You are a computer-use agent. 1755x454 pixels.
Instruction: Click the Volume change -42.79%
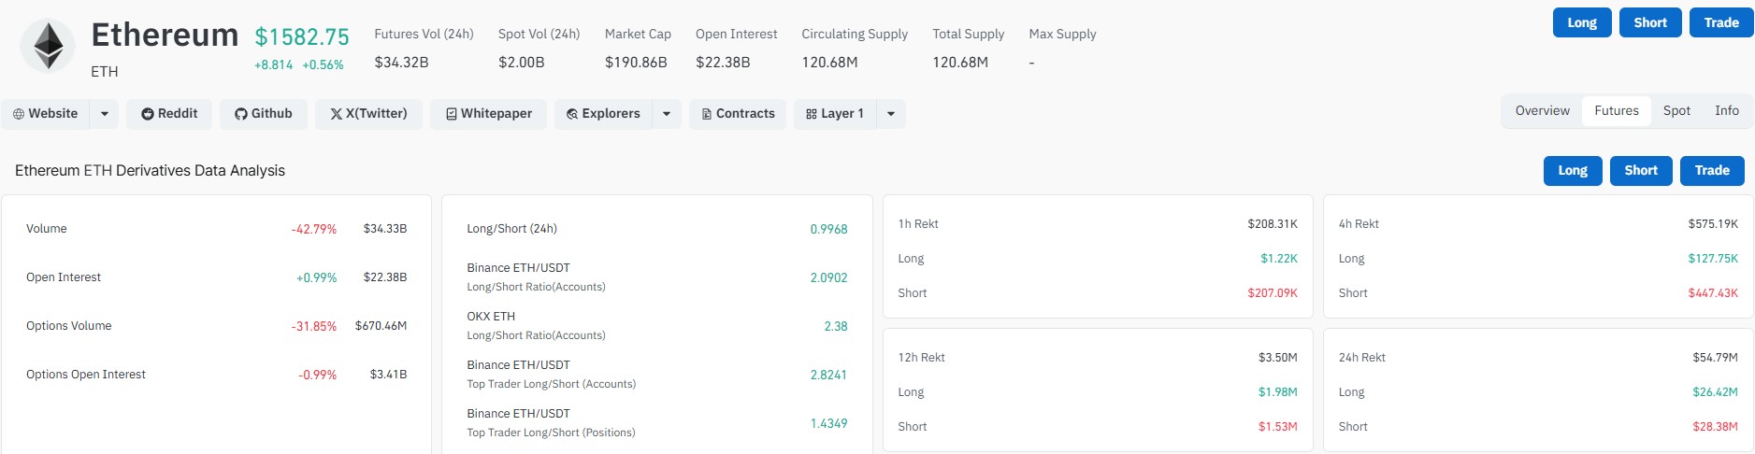click(313, 229)
